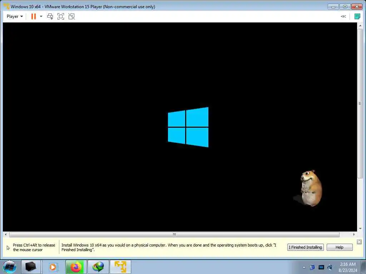
Task: Open power/network tray icon
Action: (x=330, y=267)
